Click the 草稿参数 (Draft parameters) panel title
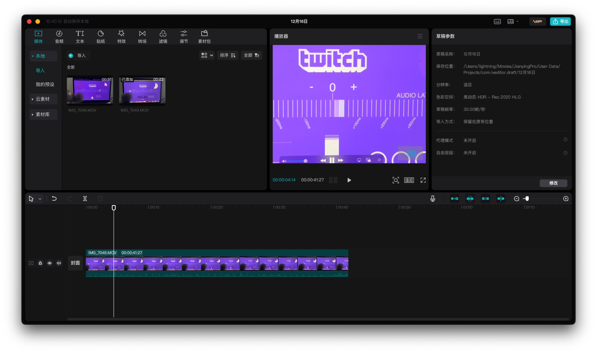Screen dimensions: 597x353 pos(445,36)
